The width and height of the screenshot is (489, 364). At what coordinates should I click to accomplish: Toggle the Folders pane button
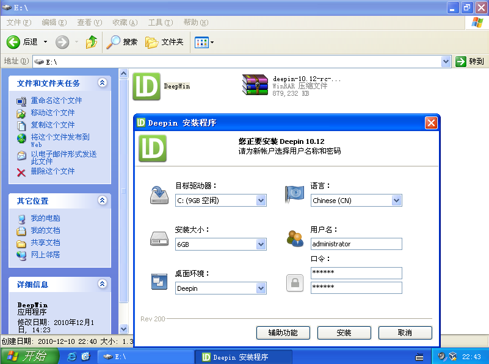pos(164,42)
